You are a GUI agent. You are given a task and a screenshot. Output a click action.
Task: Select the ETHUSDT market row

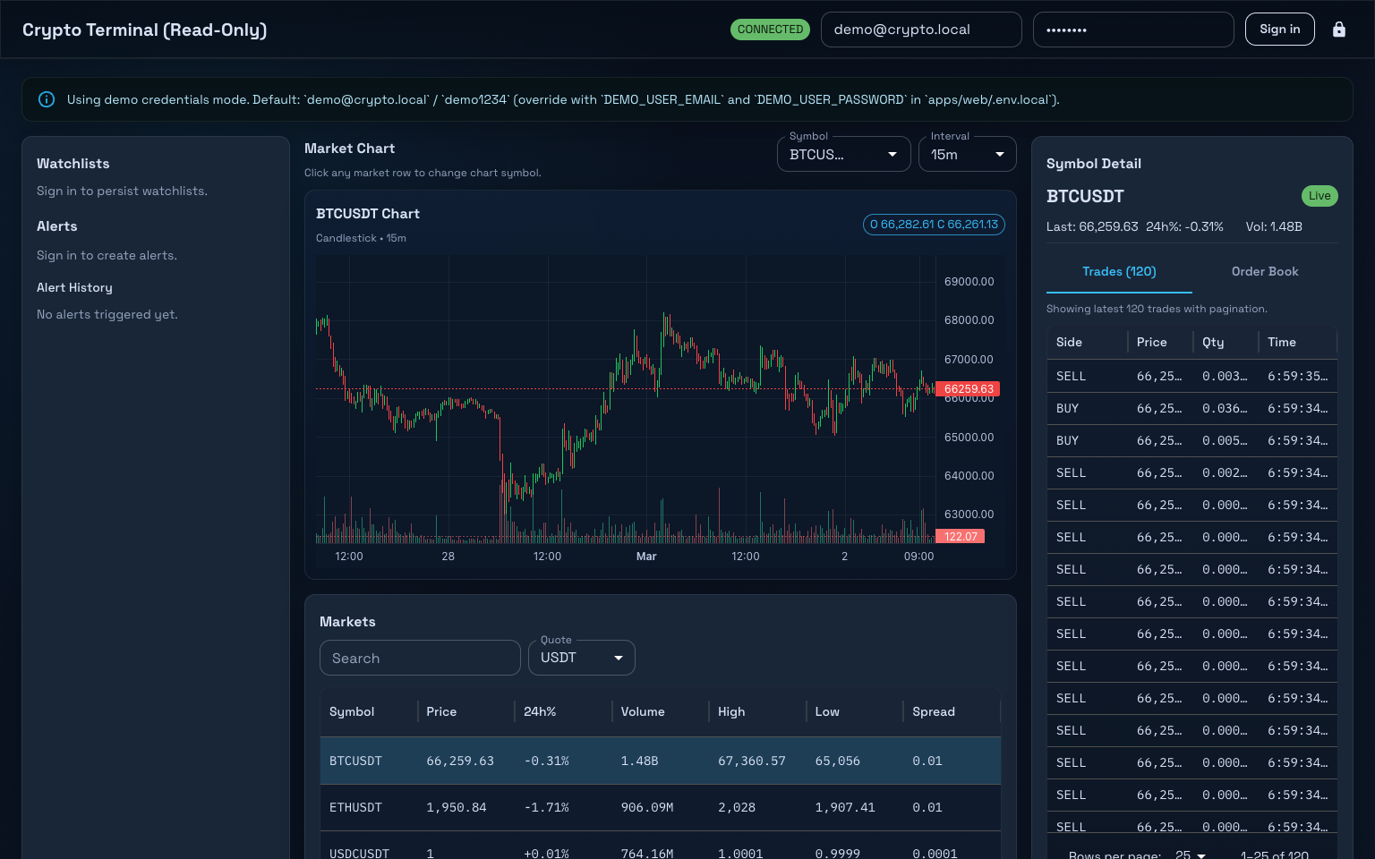660,807
